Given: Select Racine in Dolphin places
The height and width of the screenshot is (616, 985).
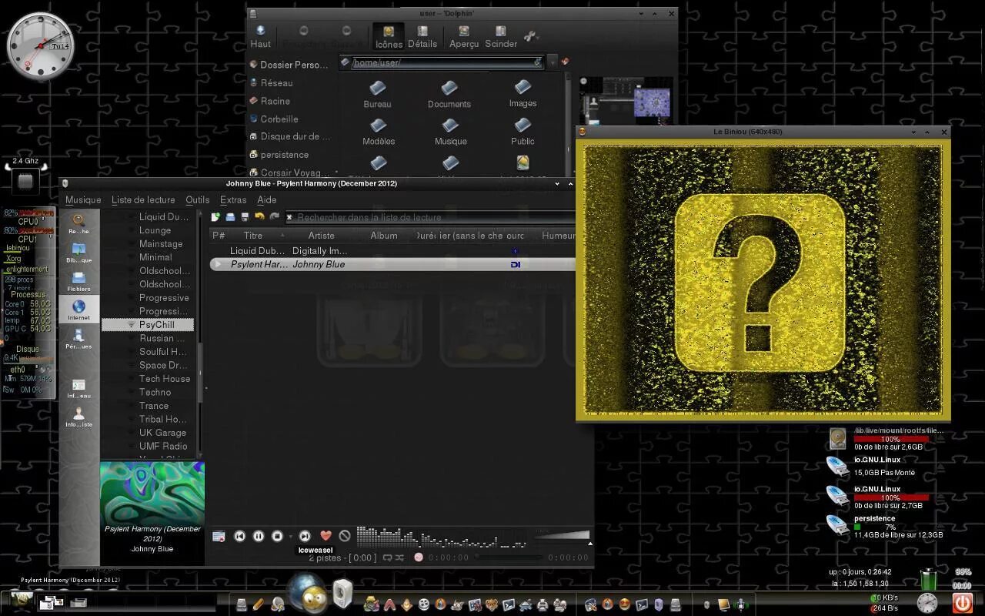Looking at the screenshot, I should coord(270,101).
